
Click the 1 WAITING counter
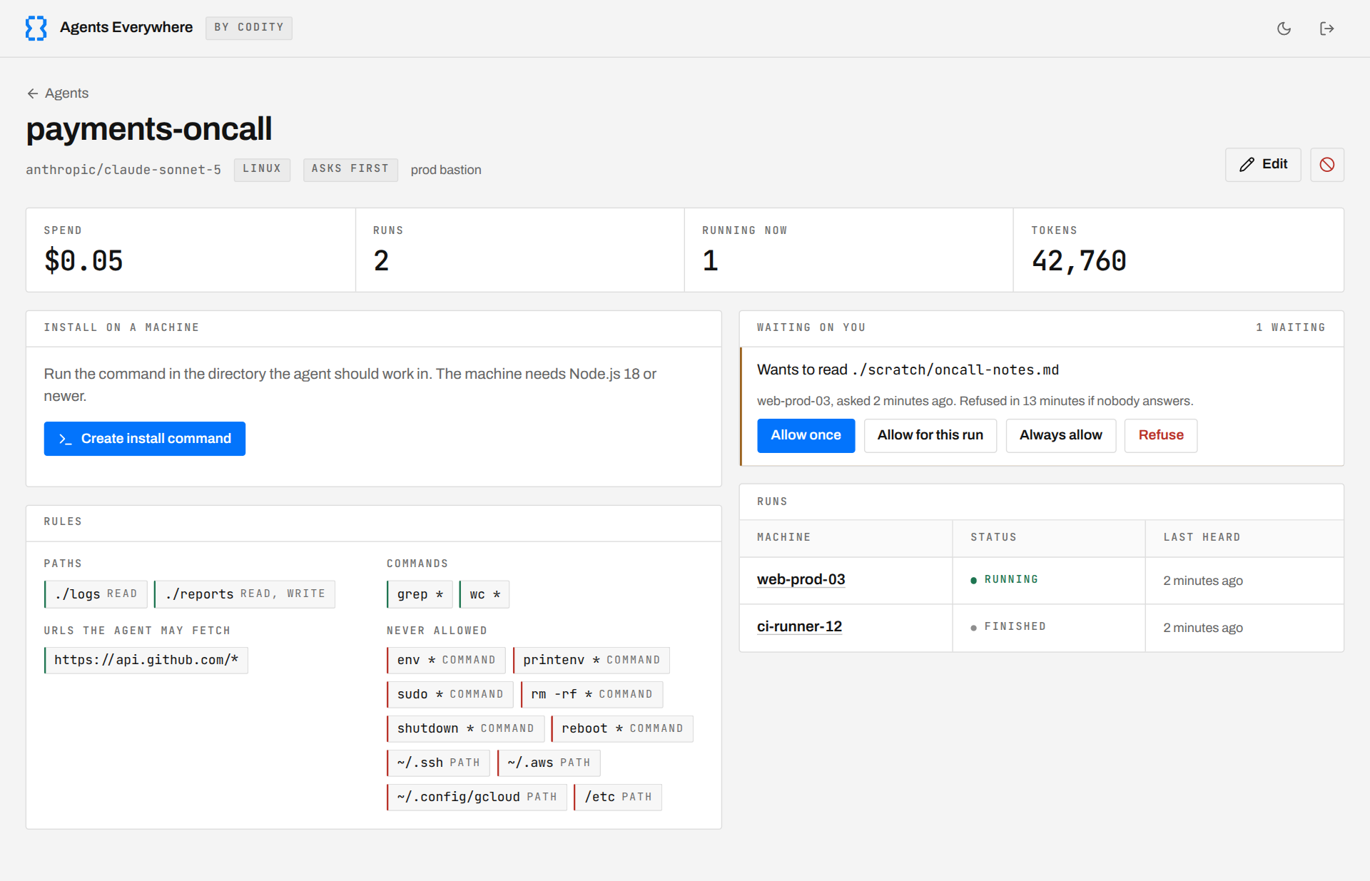pos(1290,327)
